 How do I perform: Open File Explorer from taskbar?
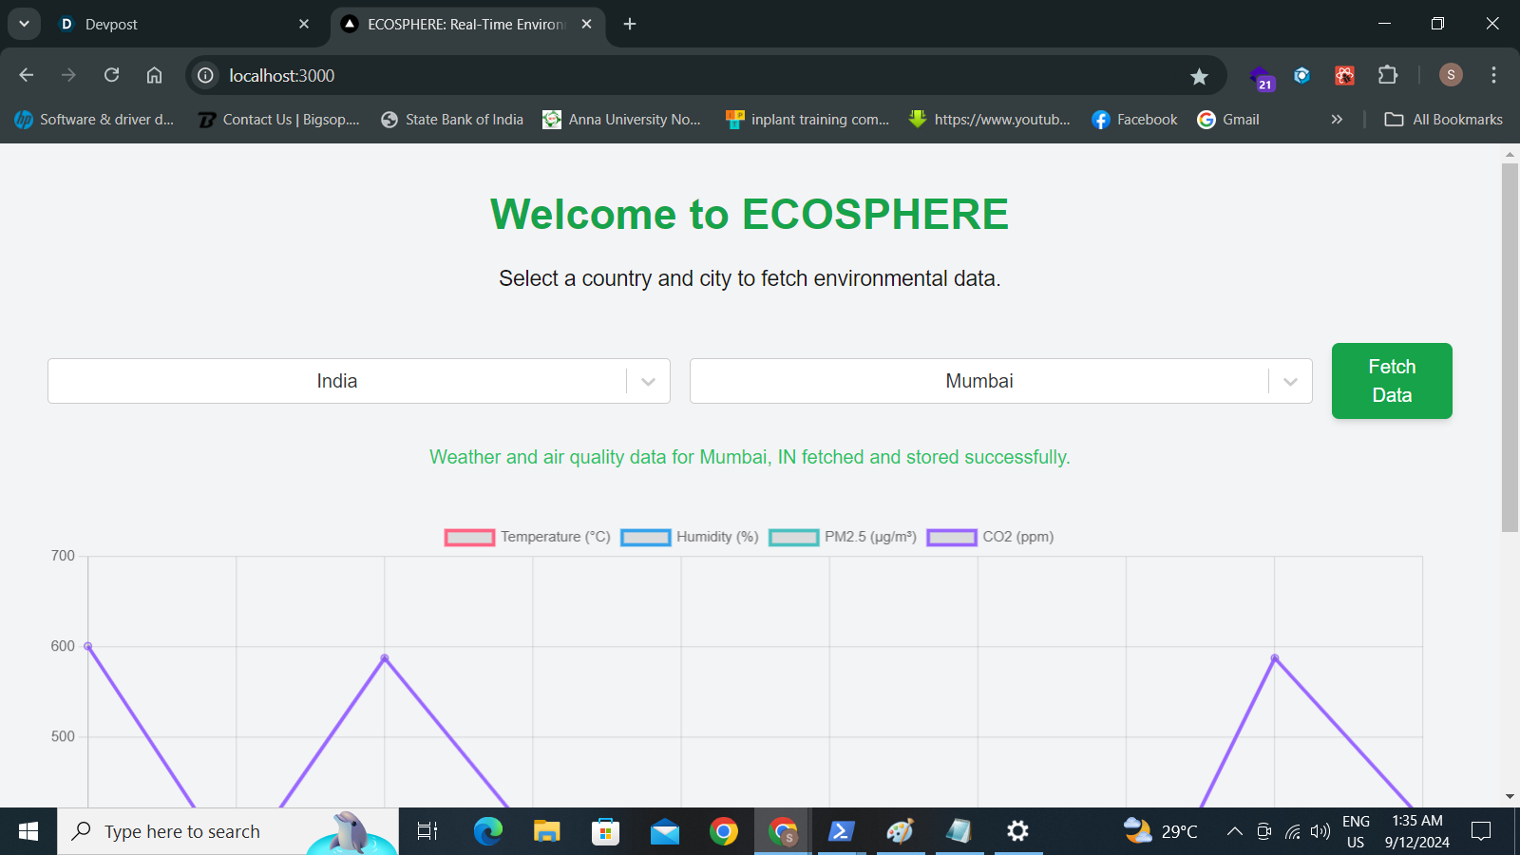pyautogui.click(x=546, y=831)
